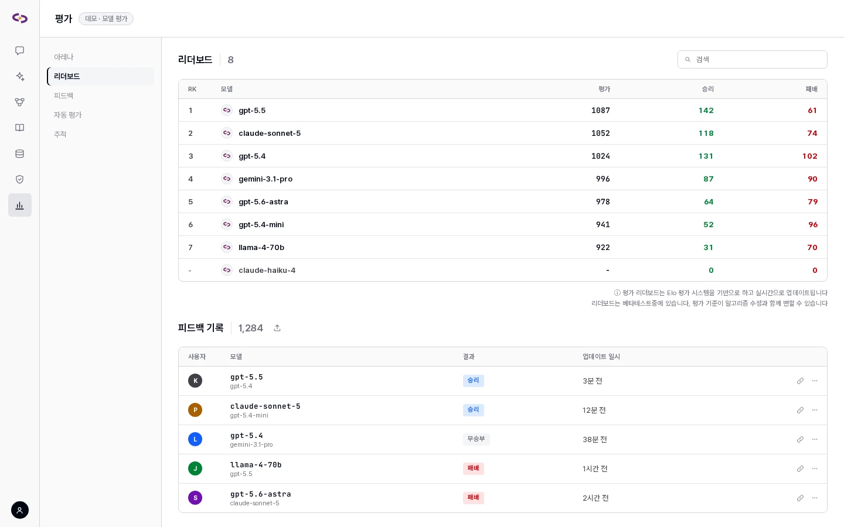Click 승리 badge in the 3분 전 row
Screen dimensions: 844x527
473,381
